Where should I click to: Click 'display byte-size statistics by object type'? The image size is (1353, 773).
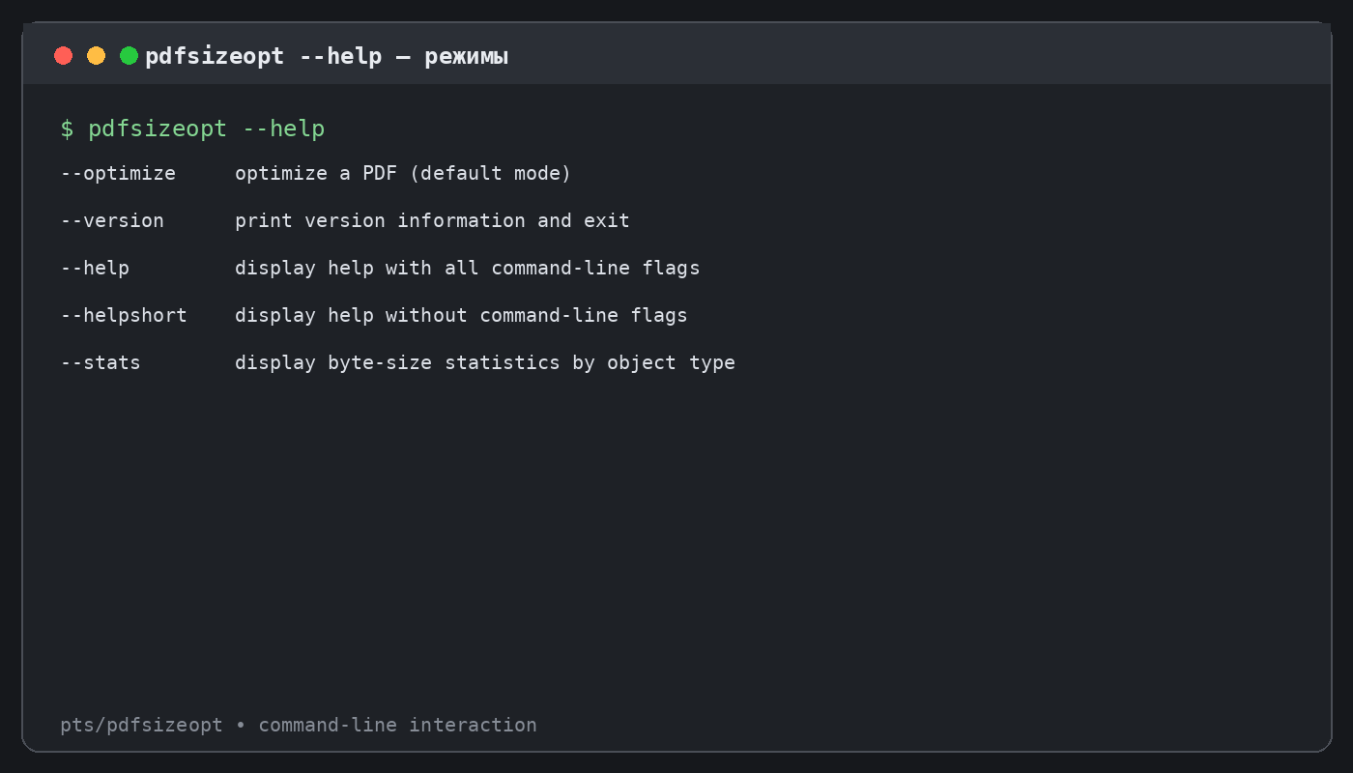pyautogui.click(x=485, y=362)
